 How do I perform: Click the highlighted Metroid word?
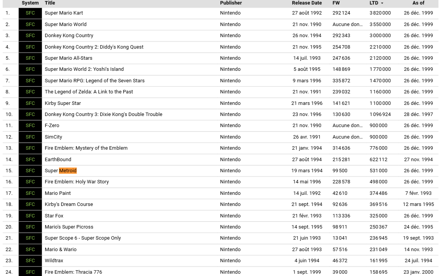pyautogui.click(x=68, y=170)
